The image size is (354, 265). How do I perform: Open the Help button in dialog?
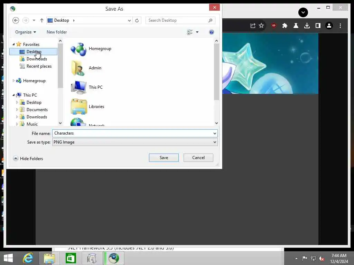point(211,32)
